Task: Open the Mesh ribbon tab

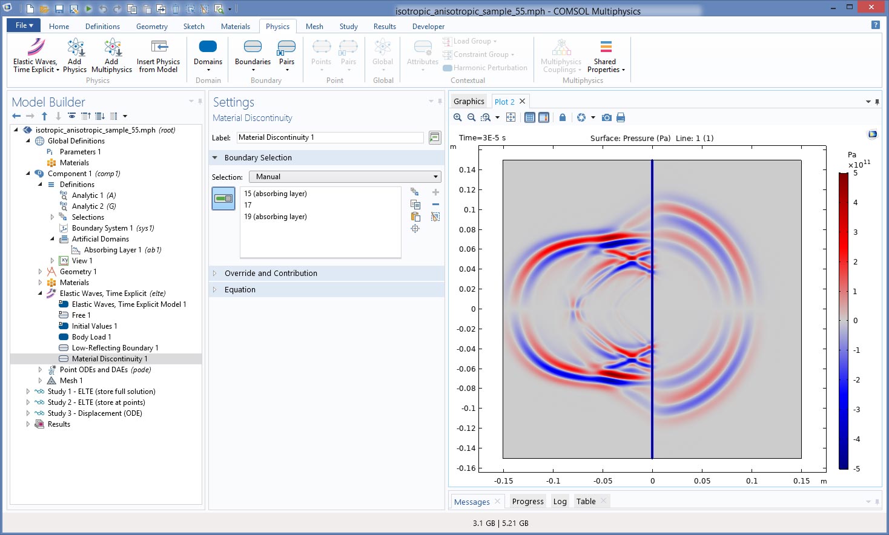Action: pyautogui.click(x=314, y=27)
